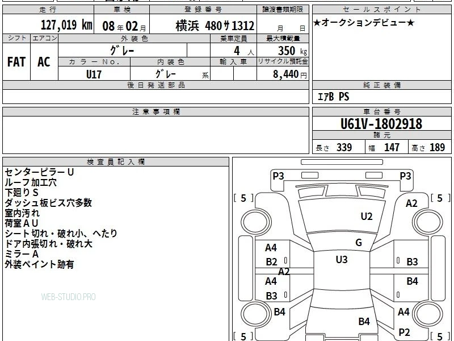Click the 車検 date 08年02月
The width and height of the screenshot is (454, 341).
click(x=124, y=26)
